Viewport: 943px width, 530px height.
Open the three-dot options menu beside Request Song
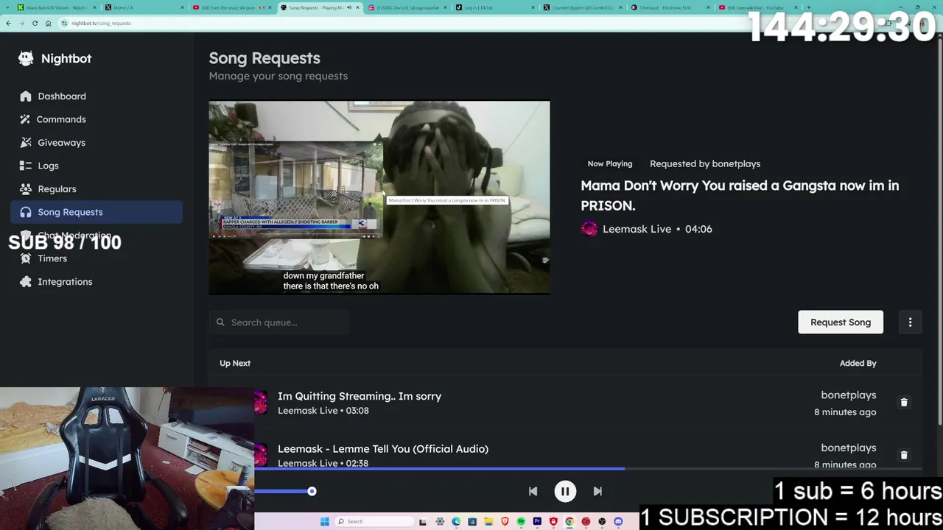pyautogui.click(x=910, y=322)
